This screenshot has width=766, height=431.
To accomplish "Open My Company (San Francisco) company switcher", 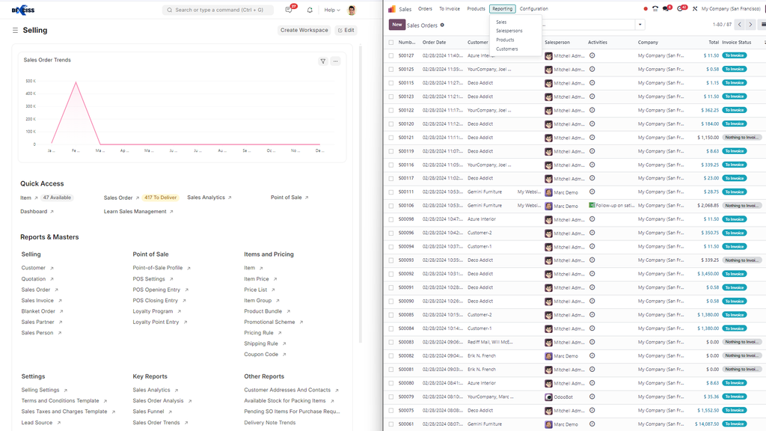I will coord(731,9).
